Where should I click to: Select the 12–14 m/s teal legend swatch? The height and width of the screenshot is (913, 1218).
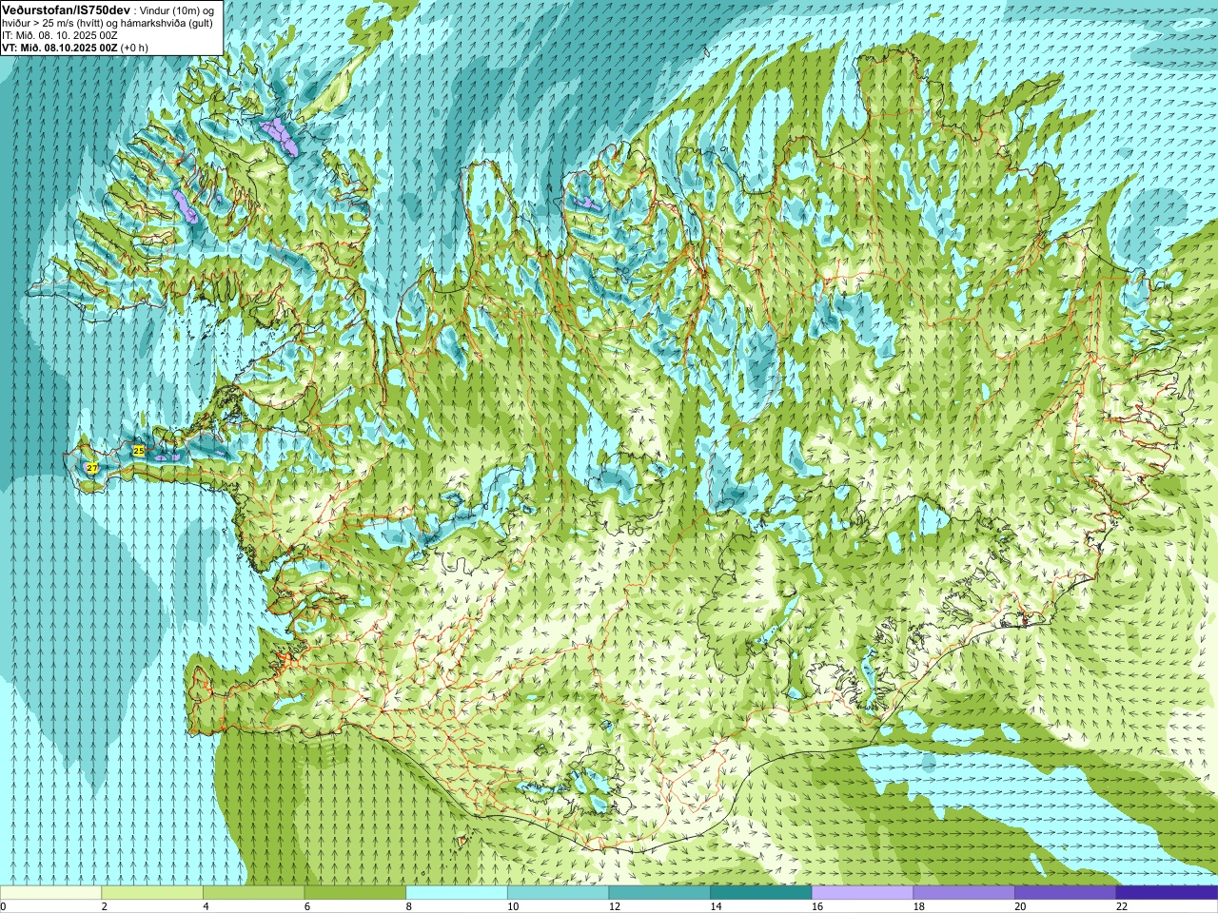point(659,893)
